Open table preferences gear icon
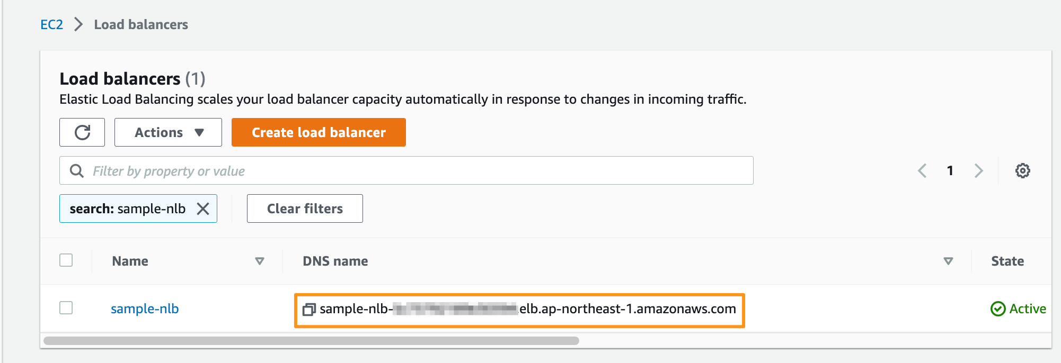1061x363 pixels. click(1022, 170)
